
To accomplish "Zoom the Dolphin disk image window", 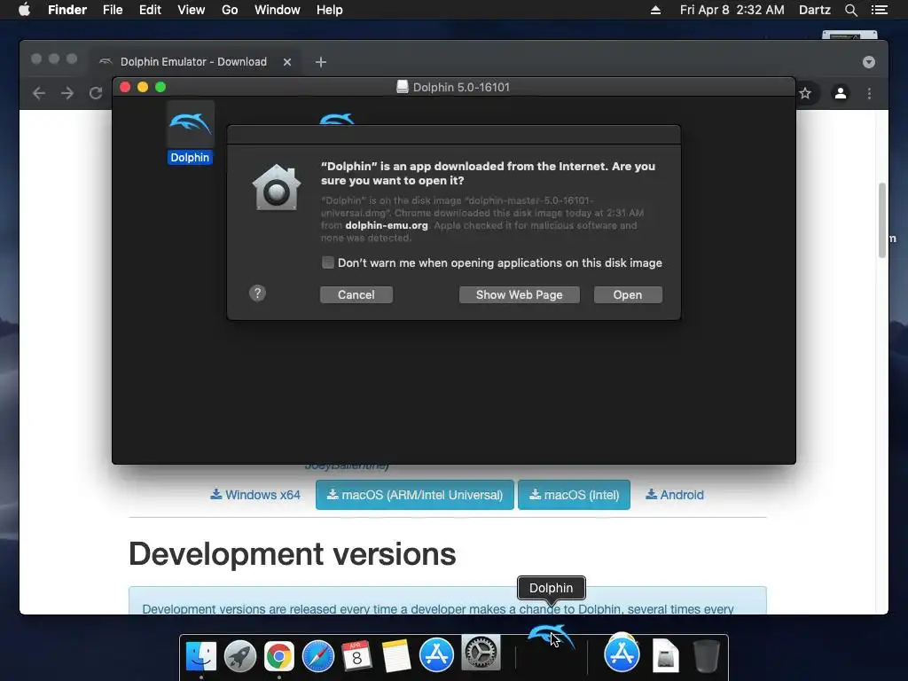I will coord(160,87).
